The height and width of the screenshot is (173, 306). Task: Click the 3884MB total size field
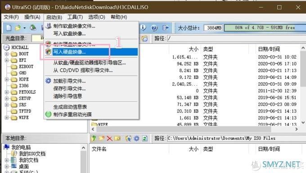pos(213,28)
